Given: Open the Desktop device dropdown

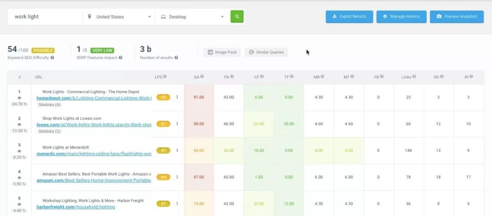Looking at the screenshot, I should (192, 17).
